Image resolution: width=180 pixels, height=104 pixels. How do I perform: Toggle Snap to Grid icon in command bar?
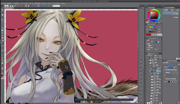46,6
